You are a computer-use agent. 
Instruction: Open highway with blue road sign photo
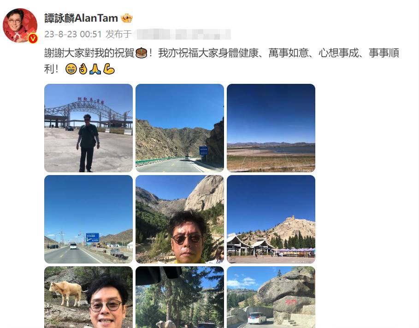point(89,219)
